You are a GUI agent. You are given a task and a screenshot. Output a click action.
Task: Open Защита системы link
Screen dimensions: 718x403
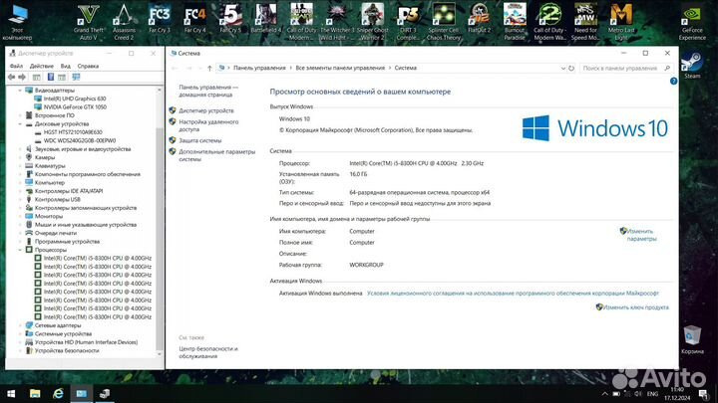pyautogui.click(x=200, y=140)
